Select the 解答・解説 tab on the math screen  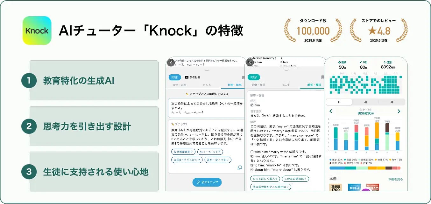coord(235,85)
